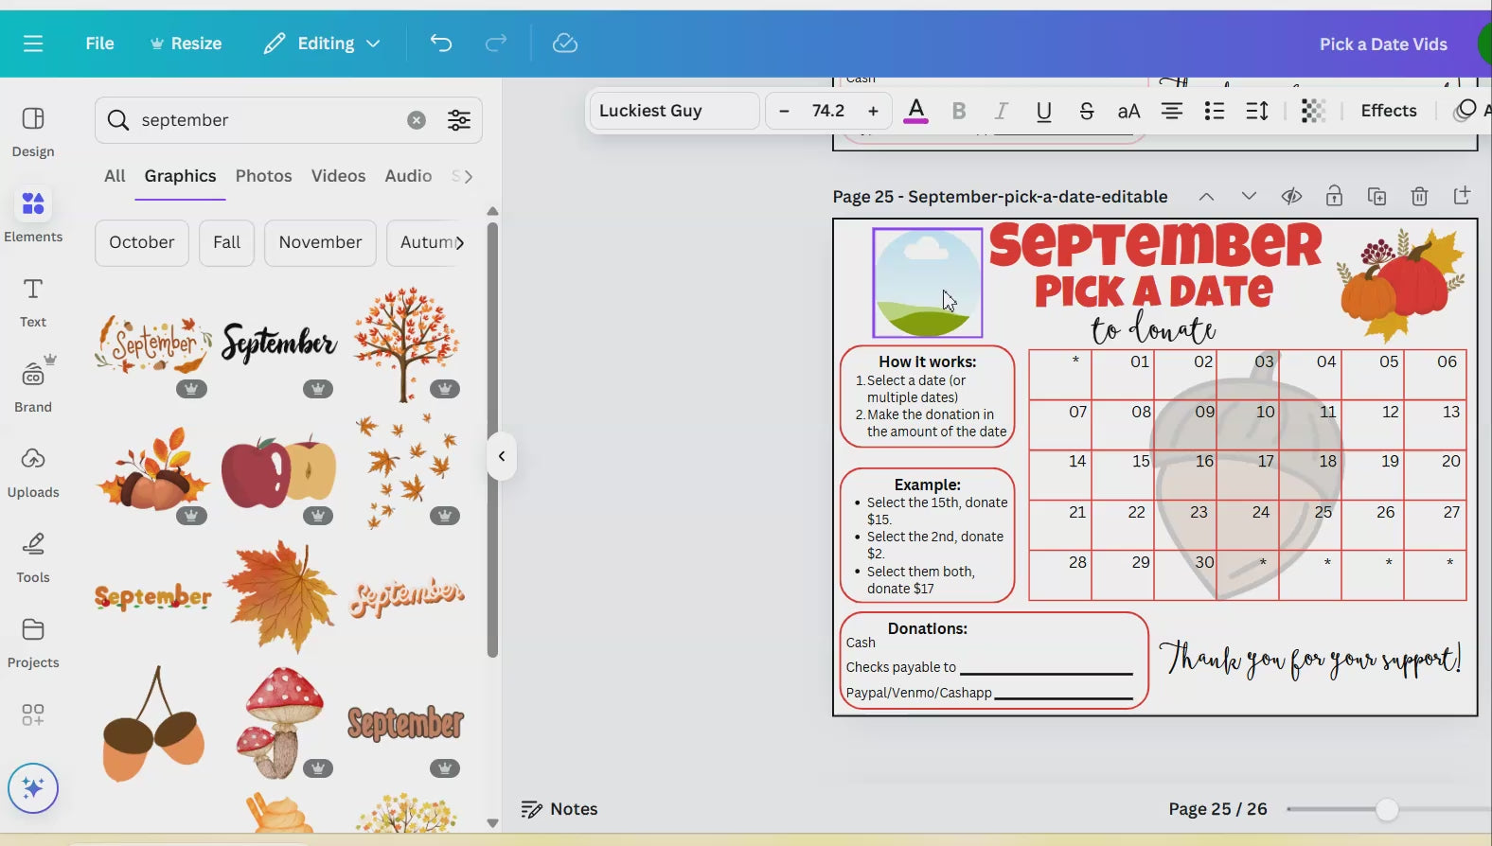The width and height of the screenshot is (1492, 846).
Task: Delete page 25 with trash icon
Action: click(x=1419, y=197)
